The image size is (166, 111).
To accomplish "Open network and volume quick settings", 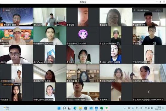I will (x=149, y=108).
